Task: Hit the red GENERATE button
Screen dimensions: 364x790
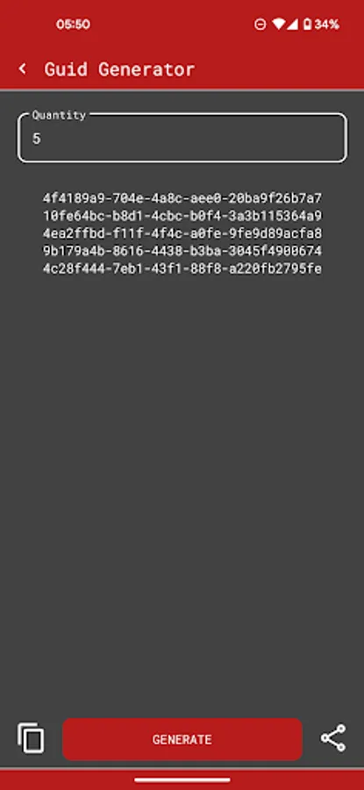Action: pos(182,739)
